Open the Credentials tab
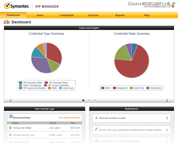The height and width of the screenshot is (147, 178). click(x=67, y=15)
